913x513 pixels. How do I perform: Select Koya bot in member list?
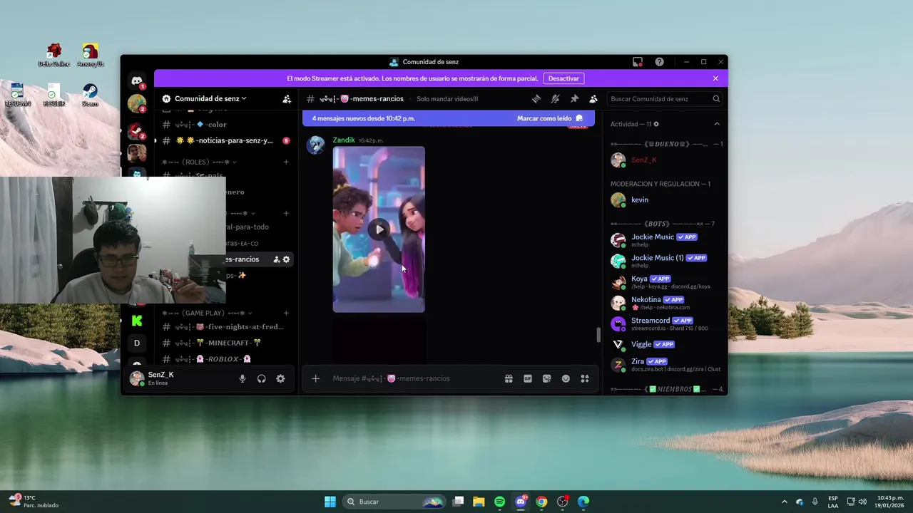point(665,282)
